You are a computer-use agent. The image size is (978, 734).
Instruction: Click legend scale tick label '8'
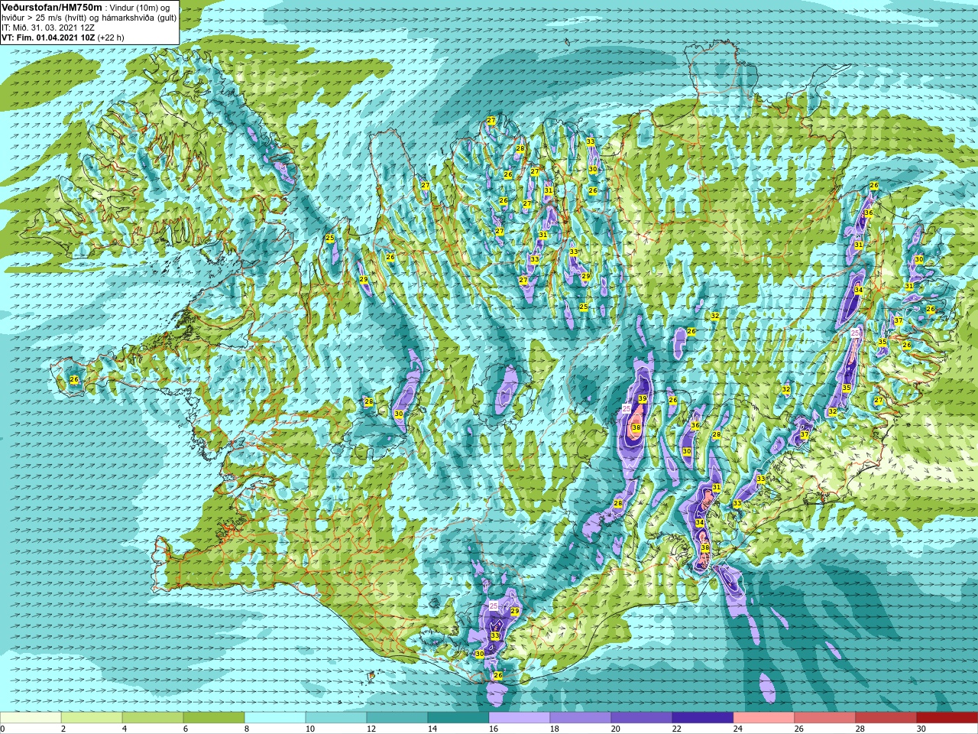[x=247, y=729]
